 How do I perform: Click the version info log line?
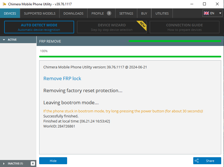(95, 67)
